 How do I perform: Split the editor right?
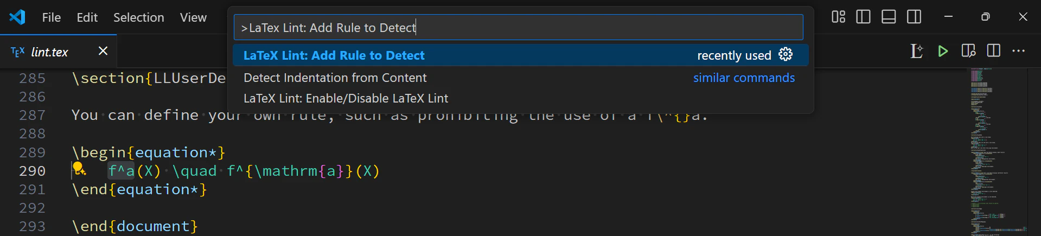coord(994,51)
